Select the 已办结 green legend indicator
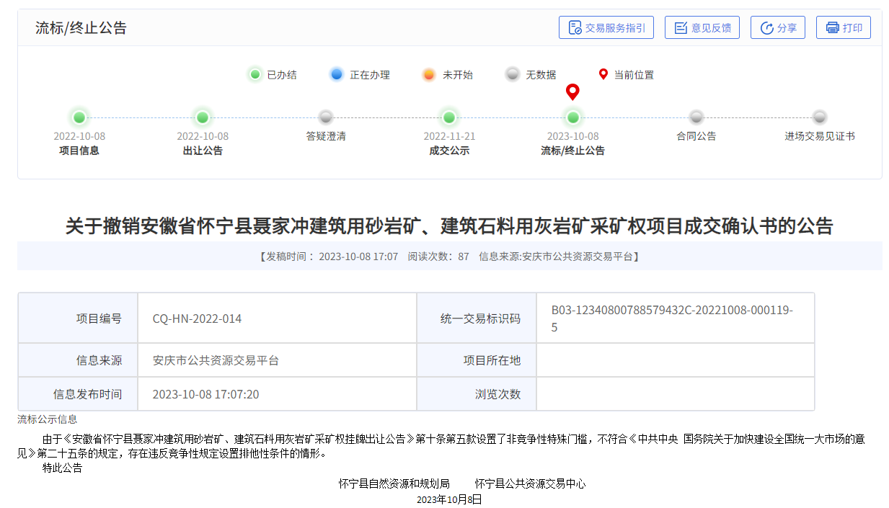The width and height of the screenshot is (889, 508). (x=255, y=74)
